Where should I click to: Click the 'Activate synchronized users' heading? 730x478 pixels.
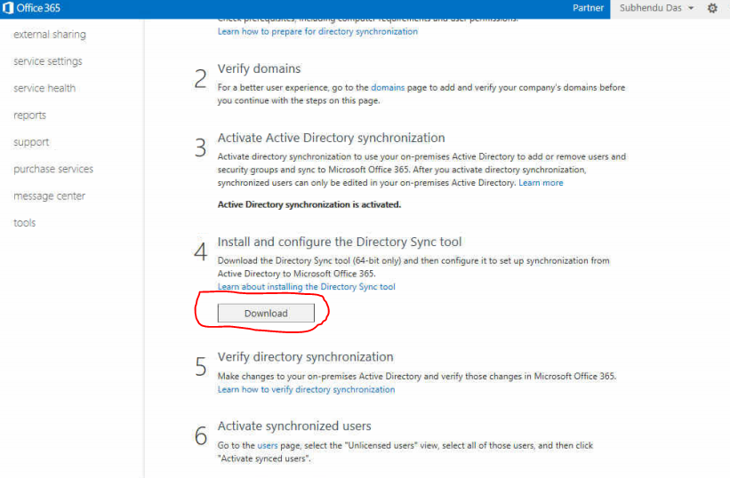point(294,426)
